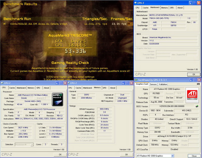The image size is (202, 158).
Task: Click the Multiplier value x 15.0
Action: coord(23,131)
